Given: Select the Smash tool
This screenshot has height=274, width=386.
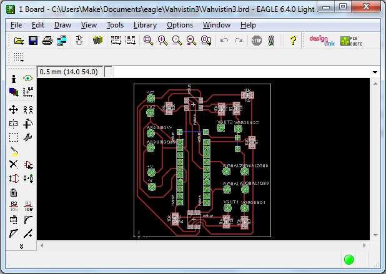Looking at the screenshot, I should 14,220.
